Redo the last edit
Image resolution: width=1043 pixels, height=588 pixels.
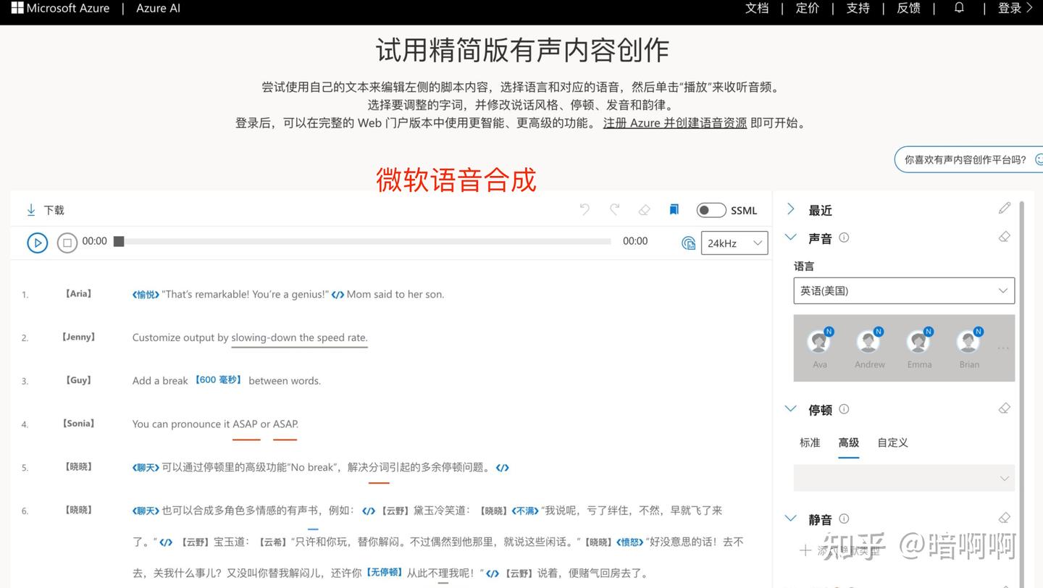614,209
